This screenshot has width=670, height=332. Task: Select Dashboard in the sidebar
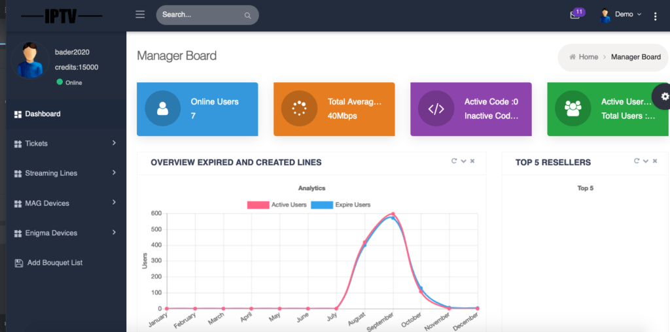tap(43, 114)
